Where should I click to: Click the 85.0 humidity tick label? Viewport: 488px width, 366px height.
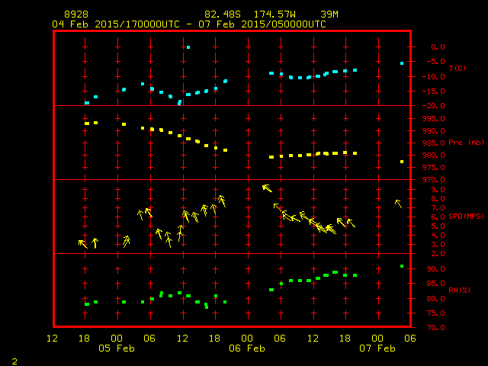coord(435,284)
